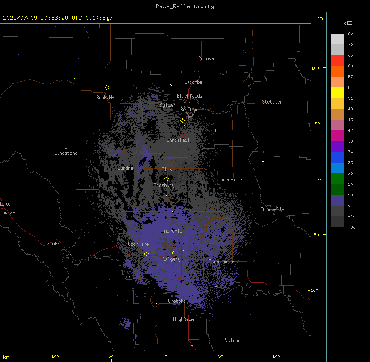Click the Stettler city label
Image resolution: width=370 pixels, height=362 pixels.
[272, 102]
